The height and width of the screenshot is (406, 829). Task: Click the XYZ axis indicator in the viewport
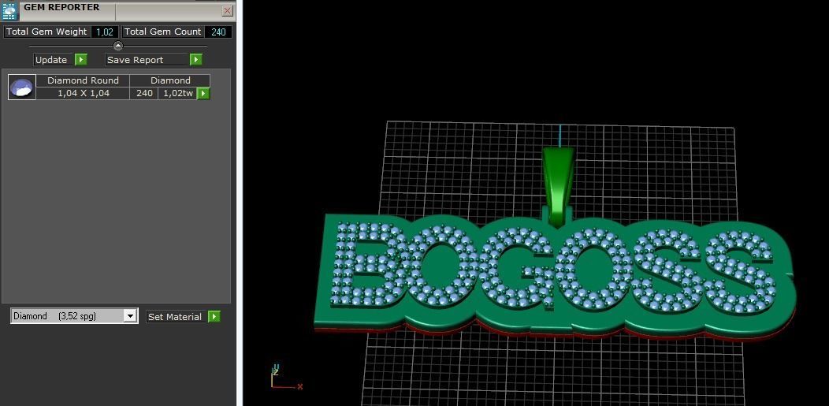tap(285, 376)
